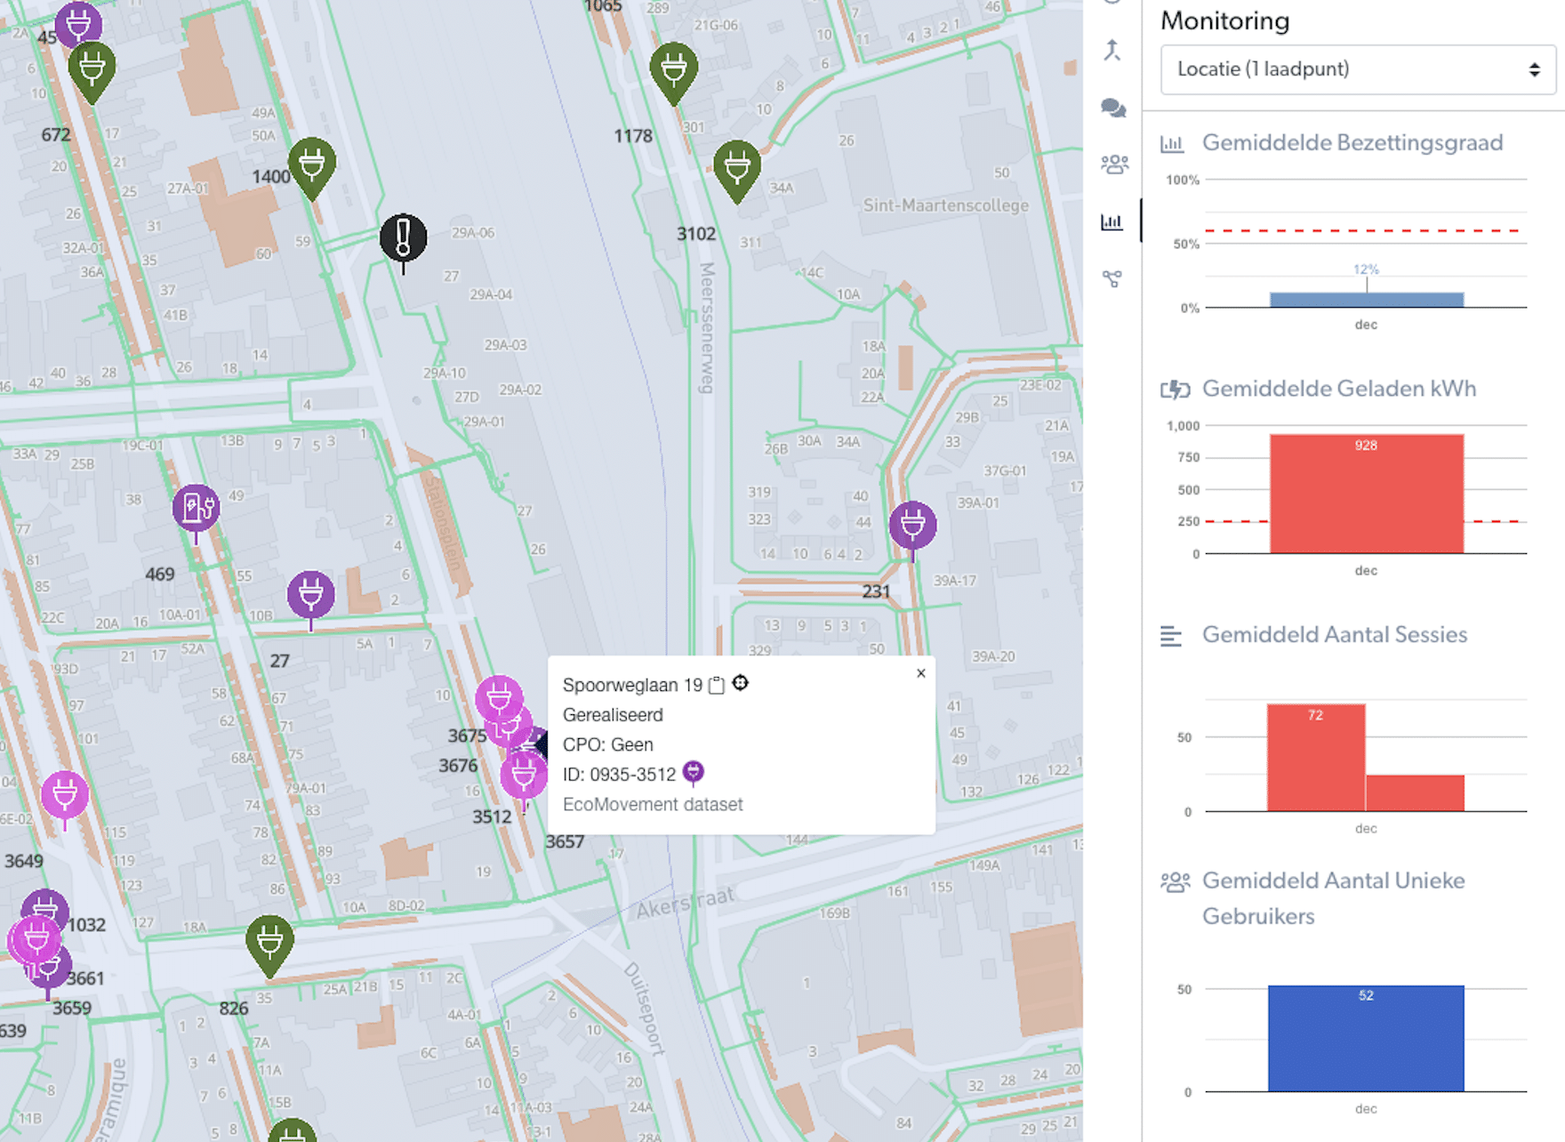The height and width of the screenshot is (1142, 1565).
Task: Close the Spoorweglaan 19 popup
Action: pos(920,673)
